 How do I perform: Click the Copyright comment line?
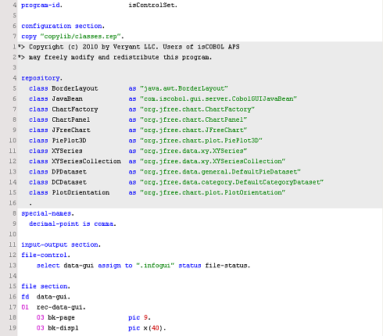129,47
